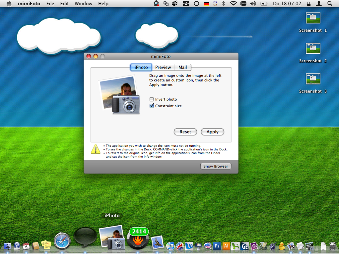This screenshot has width=339, height=254.
Task: Open the GE icon in the Dock
Action: 245,246
